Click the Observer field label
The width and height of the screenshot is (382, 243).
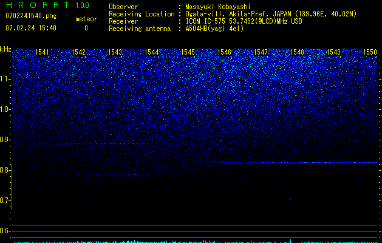(123, 7)
